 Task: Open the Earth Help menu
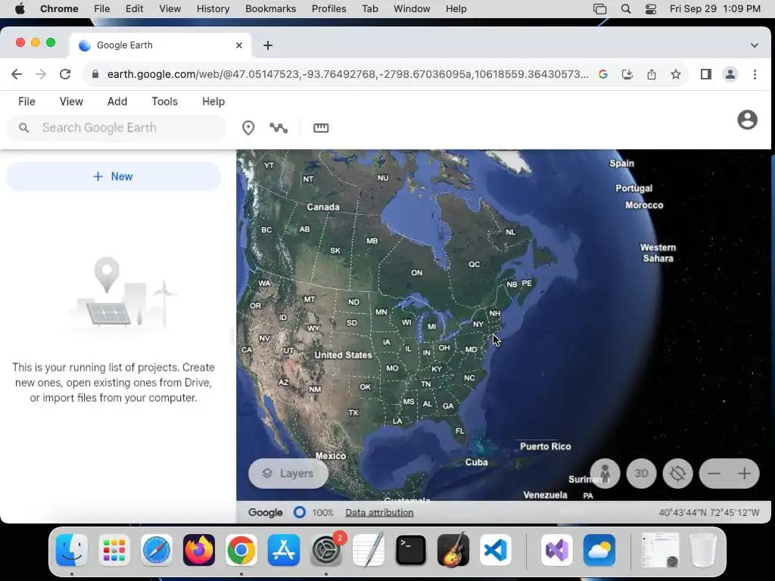[x=213, y=101]
